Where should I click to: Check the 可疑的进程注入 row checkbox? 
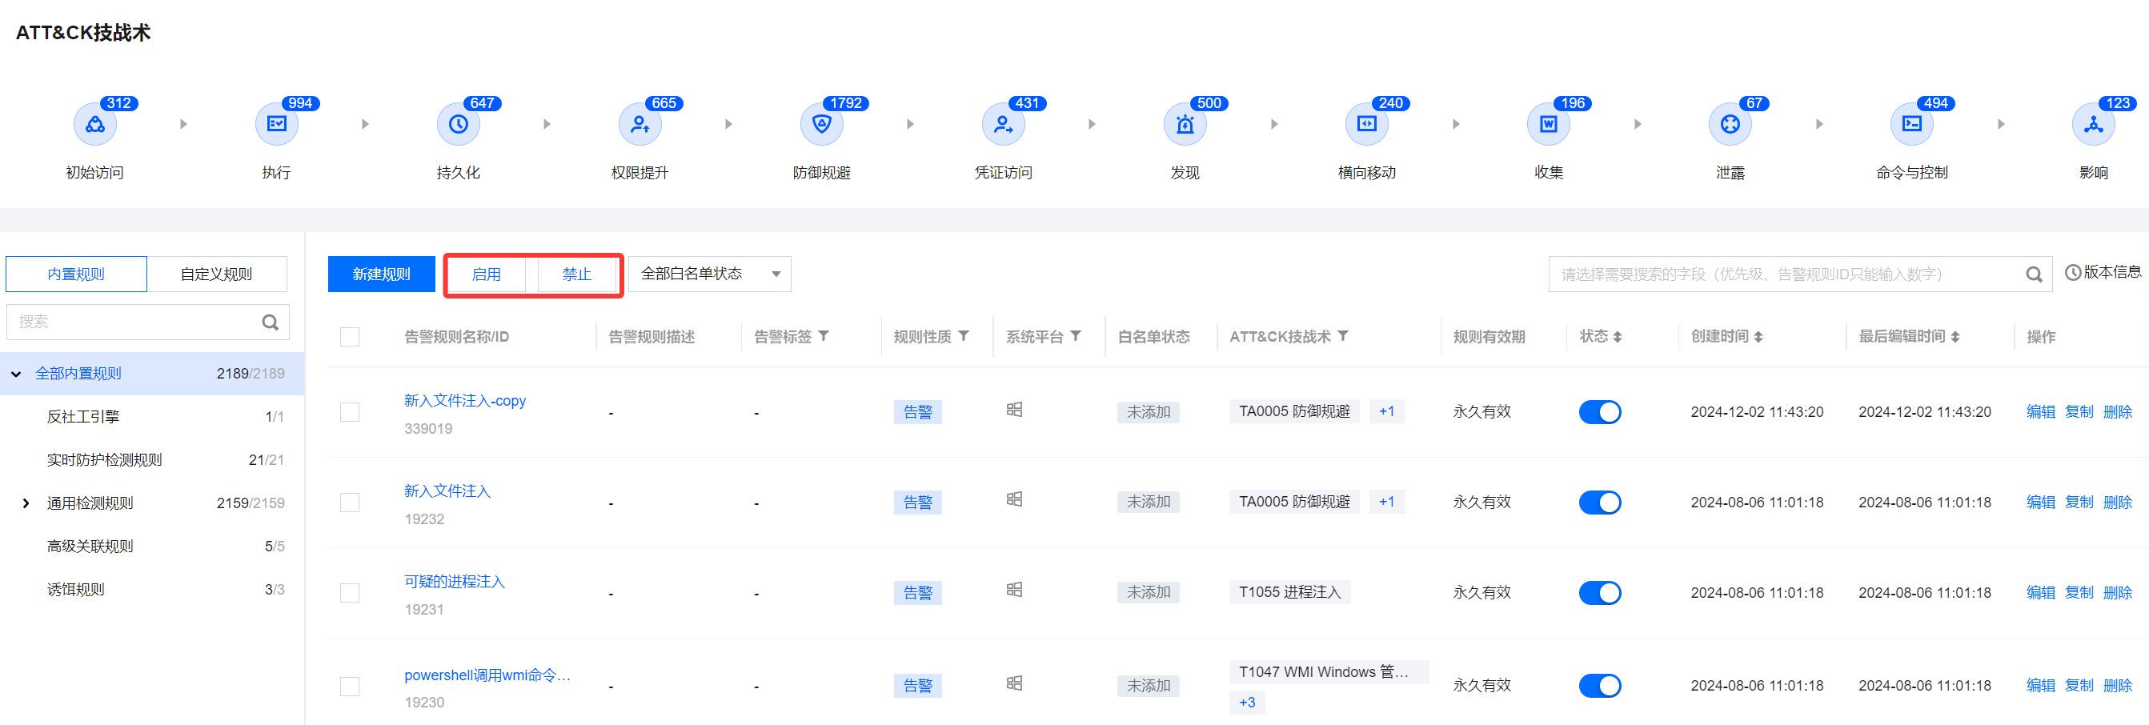click(350, 593)
